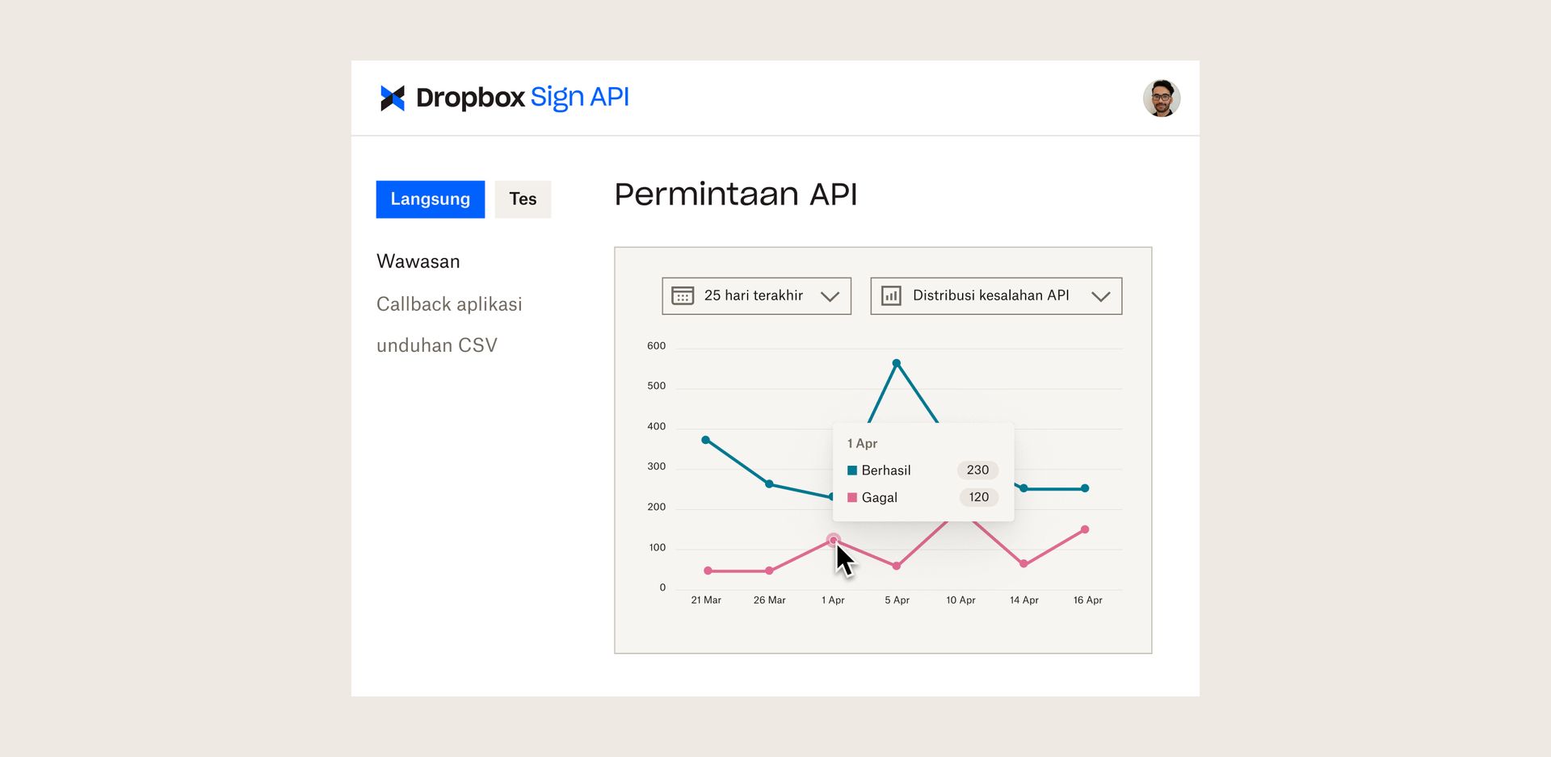Expand the Distribusi kesalahan API dropdown
This screenshot has width=1551, height=757.
coord(995,296)
